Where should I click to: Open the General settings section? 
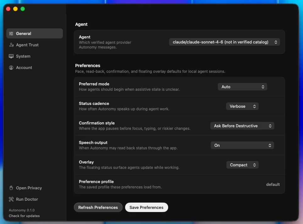pos(35,33)
